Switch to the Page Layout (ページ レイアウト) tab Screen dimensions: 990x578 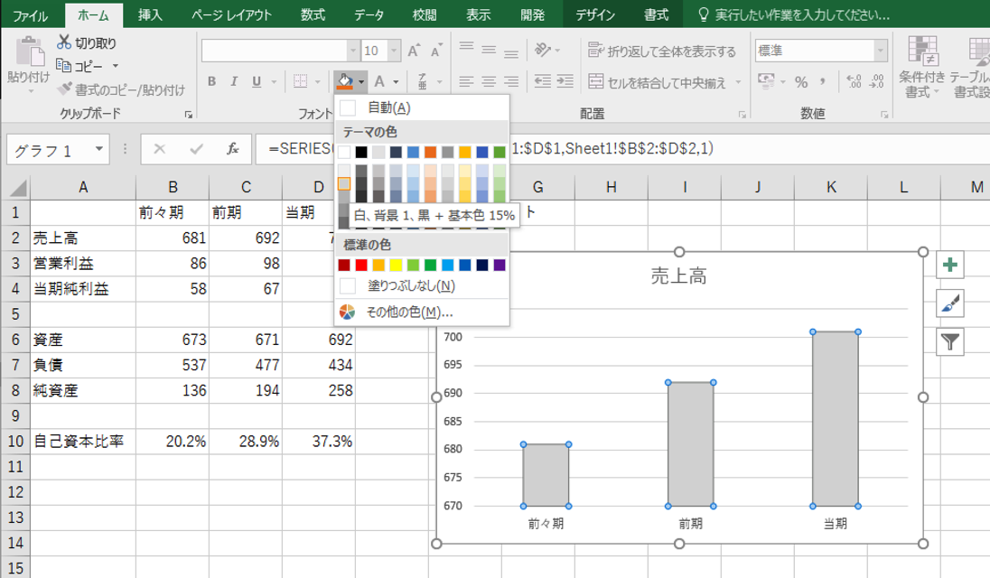tap(232, 14)
